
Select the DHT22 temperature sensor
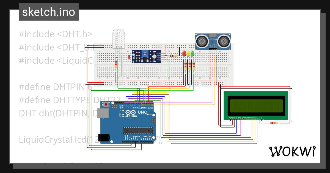coord(119,38)
